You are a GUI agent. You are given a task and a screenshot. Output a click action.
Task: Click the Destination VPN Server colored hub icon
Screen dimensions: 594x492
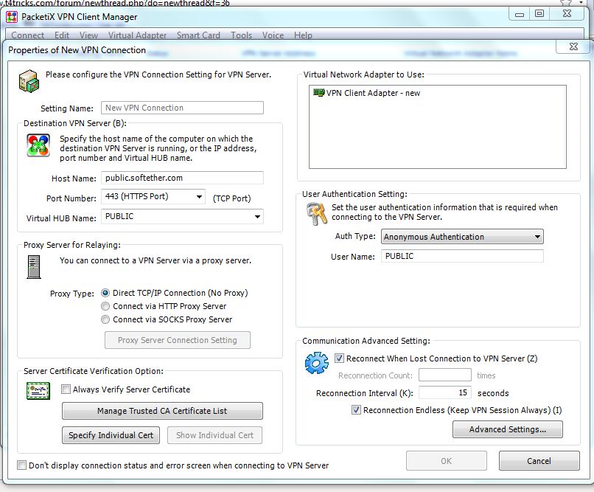pyautogui.click(x=38, y=145)
